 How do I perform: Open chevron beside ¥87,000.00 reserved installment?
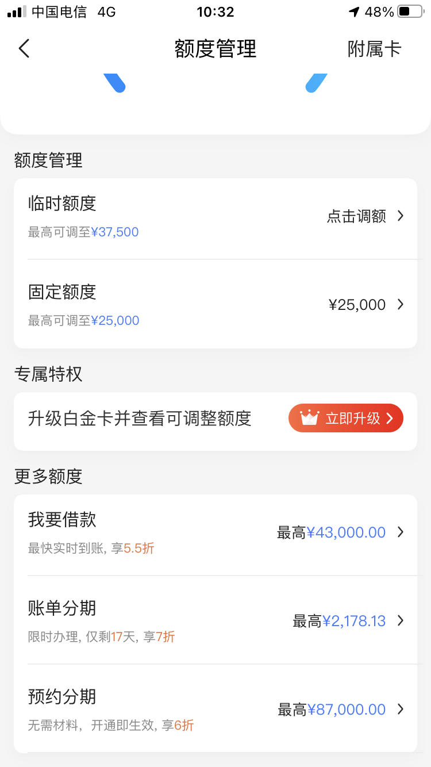[x=401, y=710]
